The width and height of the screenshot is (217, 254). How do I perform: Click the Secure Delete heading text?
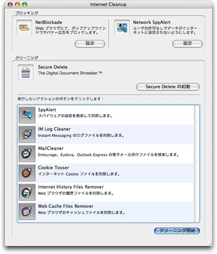pyautogui.click(x=53, y=67)
